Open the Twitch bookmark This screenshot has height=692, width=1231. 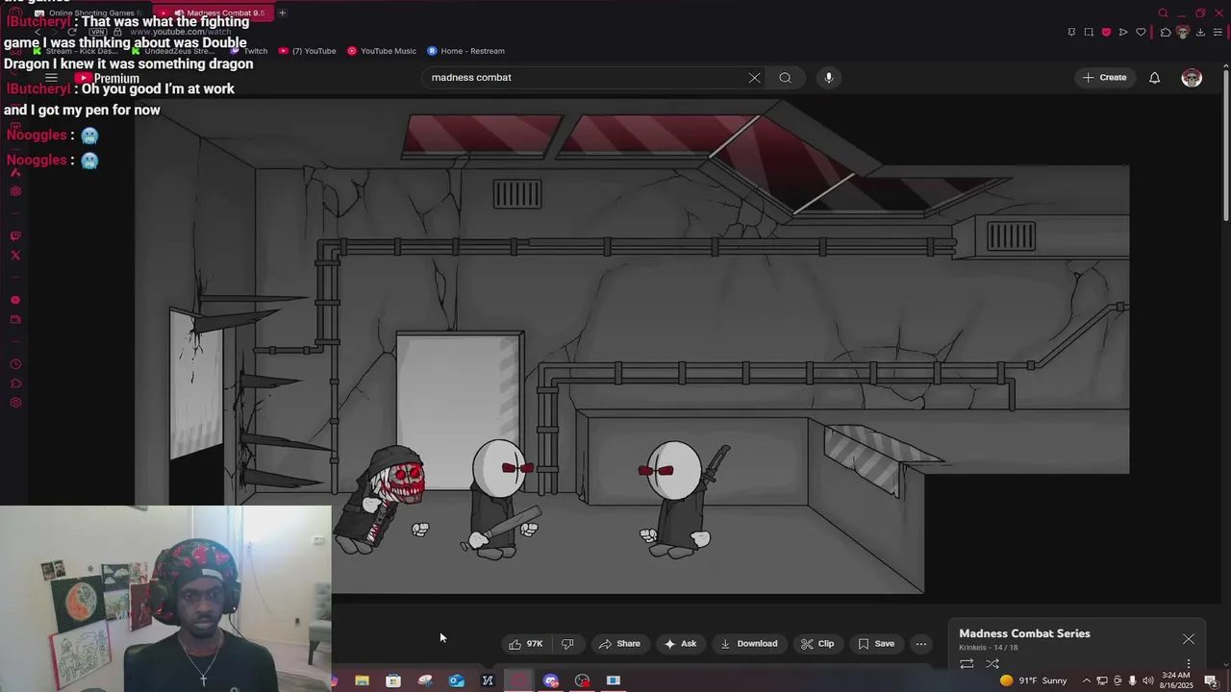[248, 51]
